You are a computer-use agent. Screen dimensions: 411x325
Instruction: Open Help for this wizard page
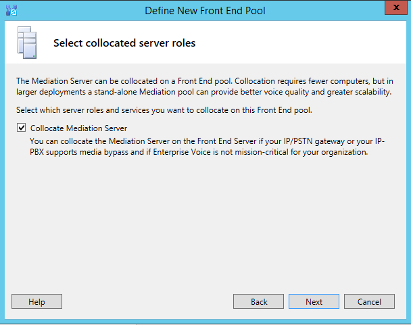37,302
